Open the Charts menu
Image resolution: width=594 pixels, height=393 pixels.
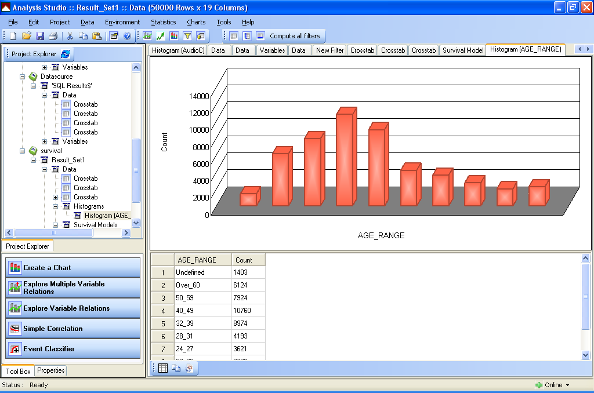pyautogui.click(x=196, y=22)
